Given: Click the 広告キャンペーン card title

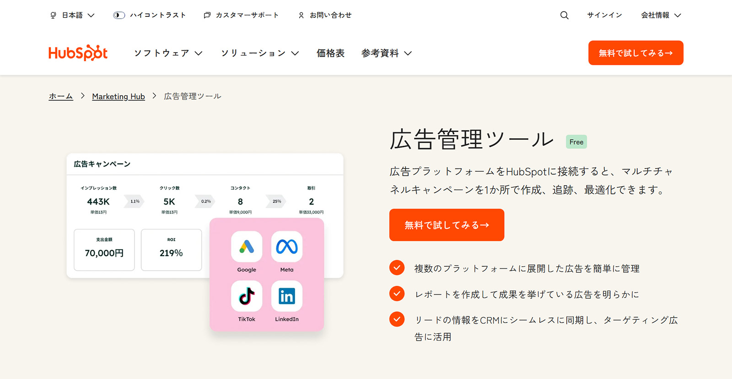Looking at the screenshot, I should 102,164.
